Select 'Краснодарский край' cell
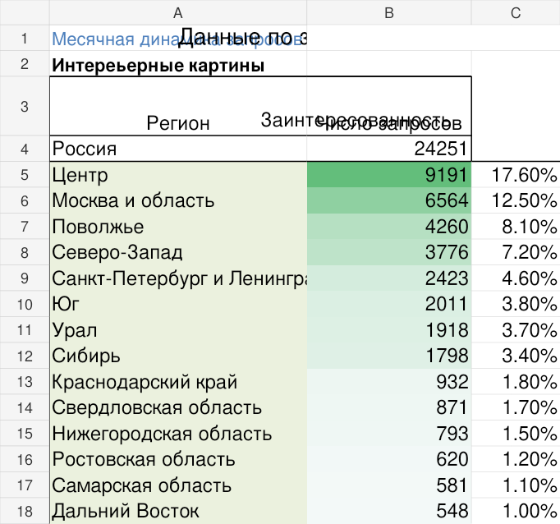Image resolution: width=560 pixels, height=524 pixels. click(178, 381)
